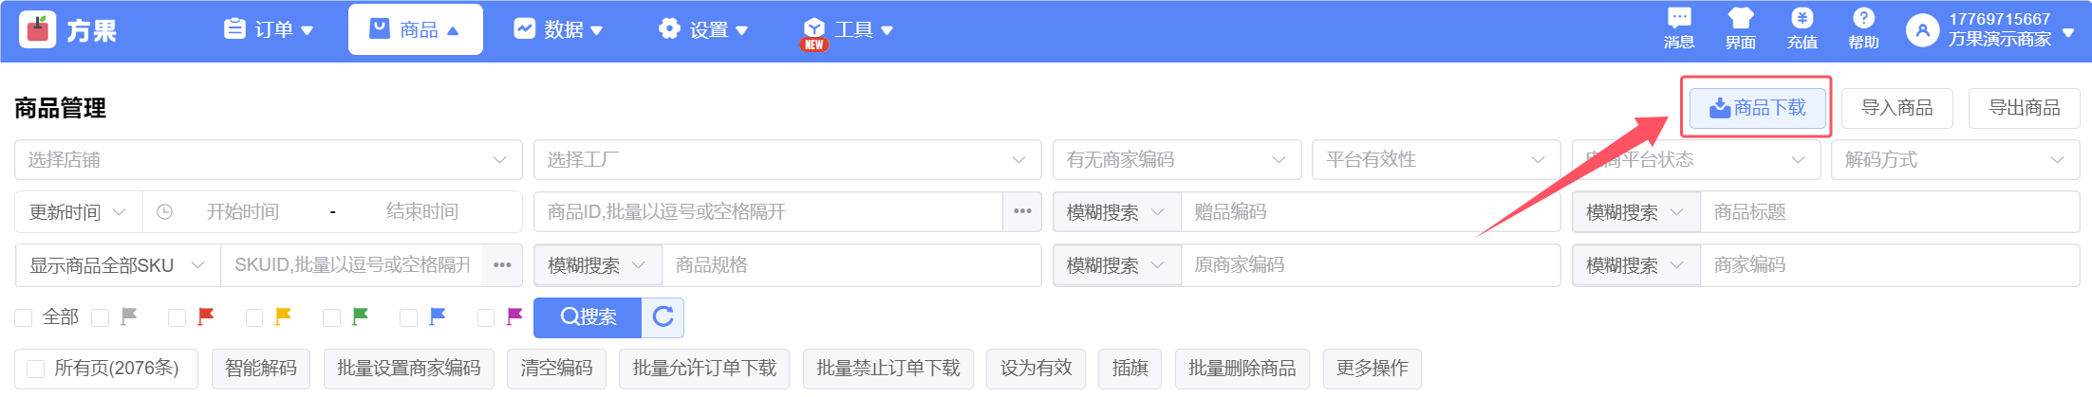Select the blue flag filter
The height and width of the screenshot is (397, 2092).
click(x=409, y=318)
